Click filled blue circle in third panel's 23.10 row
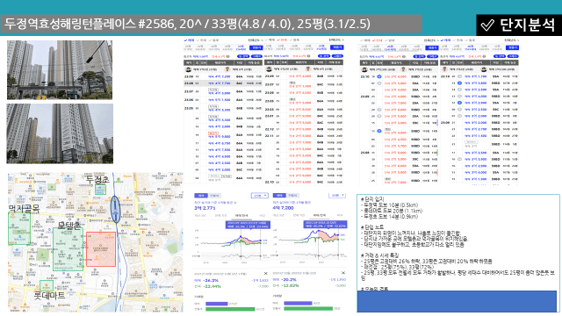This screenshot has width=562, height=316. pos(379,76)
